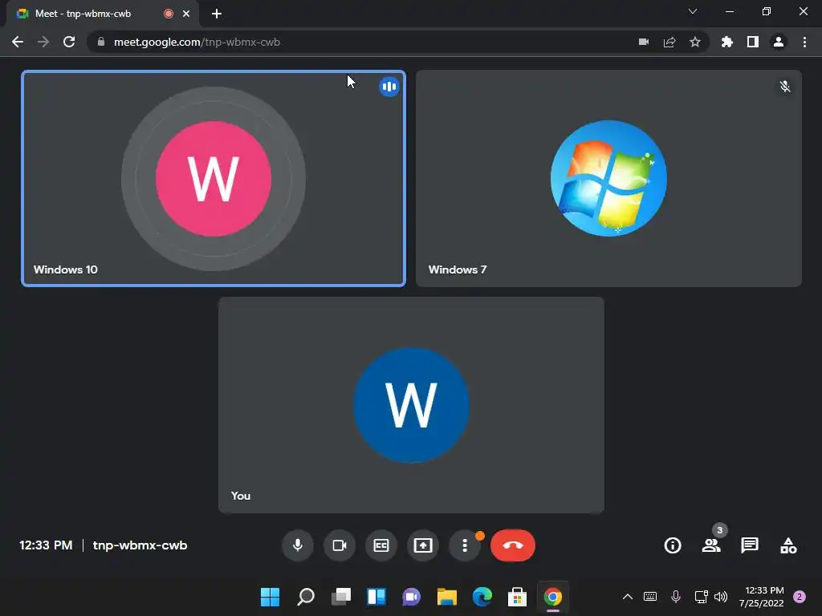Screen dimensions: 822x616
Task: Open Chrome extensions puzzle icon
Action: (x=726, y=42)
